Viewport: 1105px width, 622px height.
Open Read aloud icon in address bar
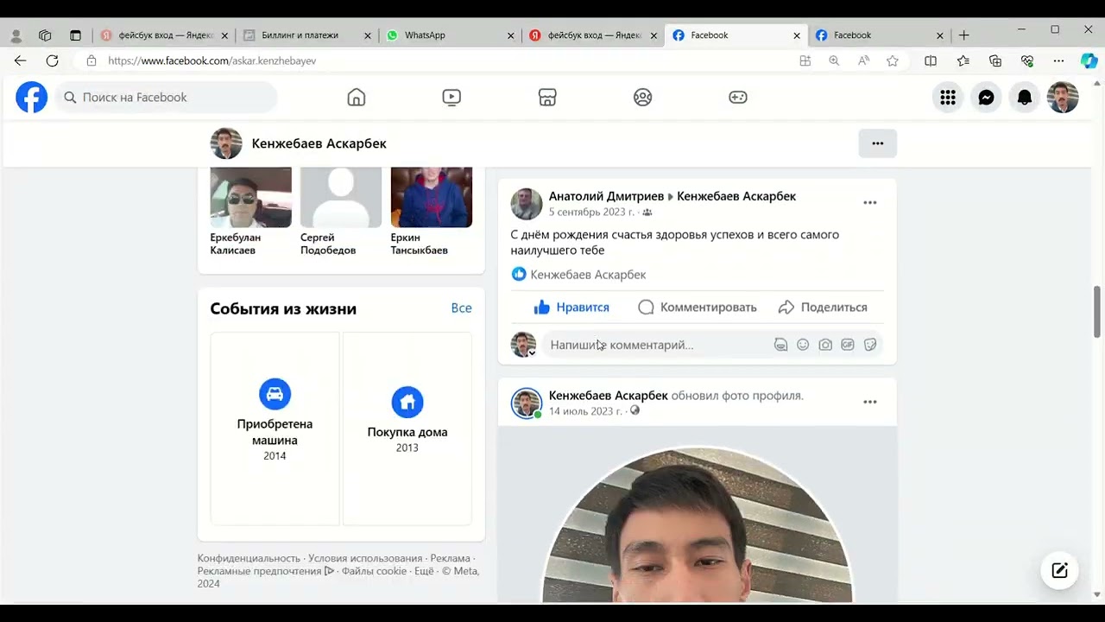(x=863, y=61)
